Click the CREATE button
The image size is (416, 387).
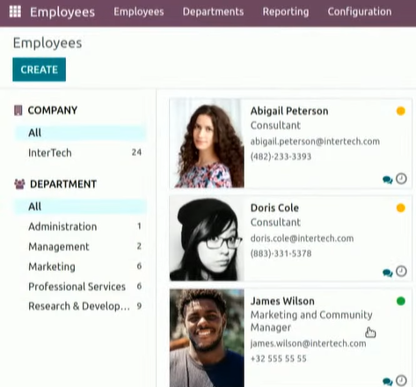click(39, 69)
